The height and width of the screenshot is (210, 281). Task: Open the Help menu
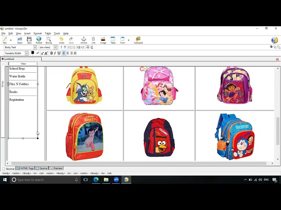[66, 33]
